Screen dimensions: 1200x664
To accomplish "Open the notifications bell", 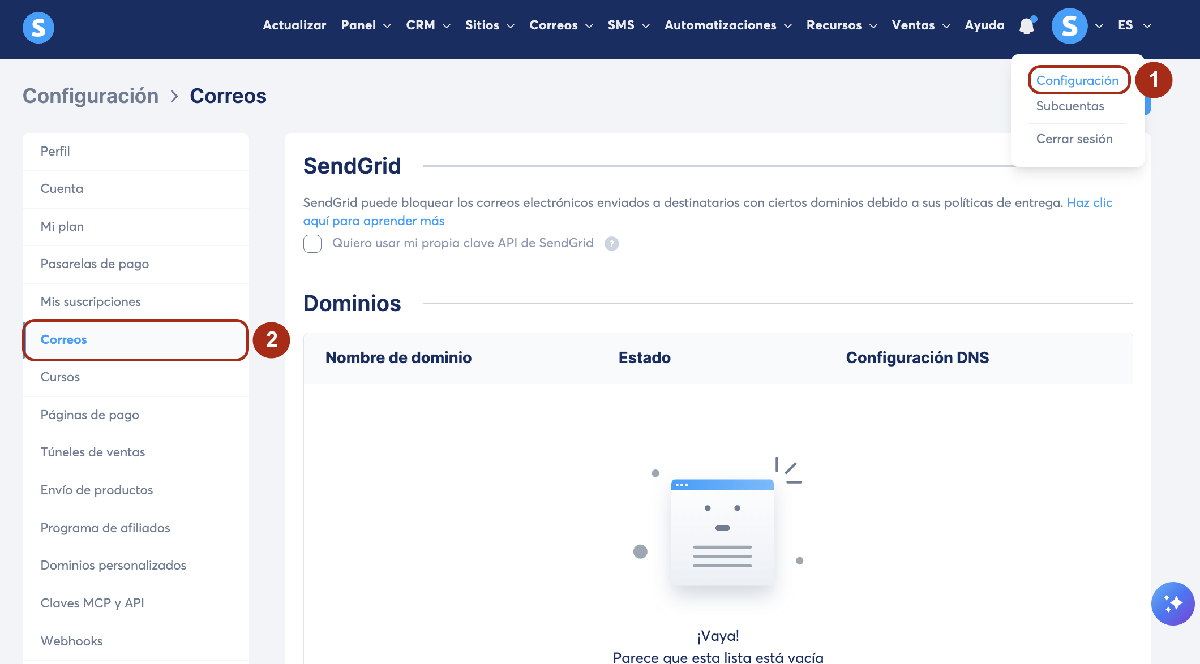I will (x=1027, y=25).
